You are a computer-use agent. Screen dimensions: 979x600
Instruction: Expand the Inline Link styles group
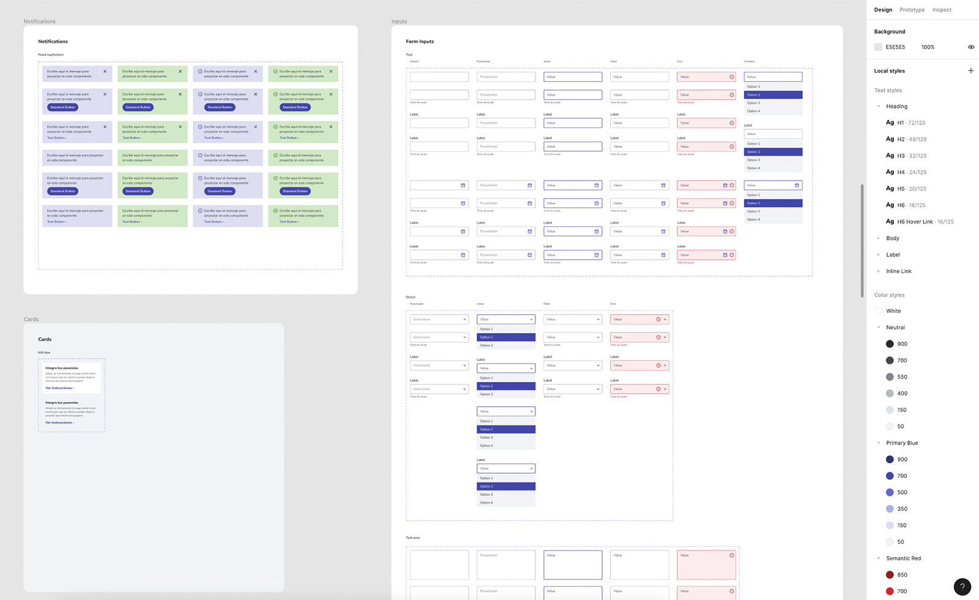coord(879,271)
